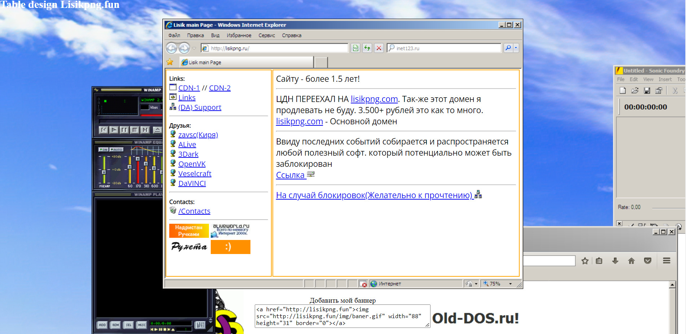This screenshot has width=686, height=334.
Task: Open Firefox downloads arrow
Action: click(615, 261)
